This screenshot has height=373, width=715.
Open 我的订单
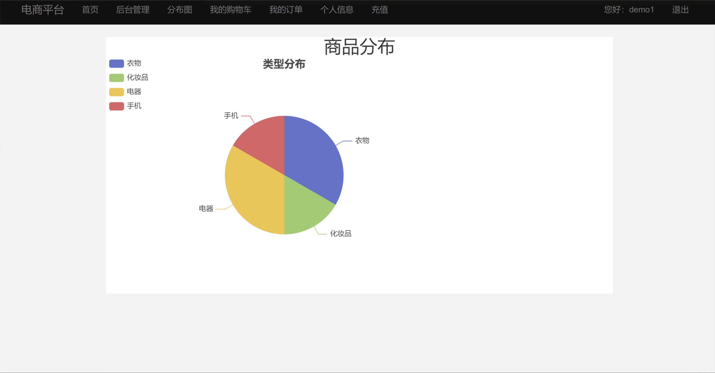pyautogui.click(x=286, y=10)
